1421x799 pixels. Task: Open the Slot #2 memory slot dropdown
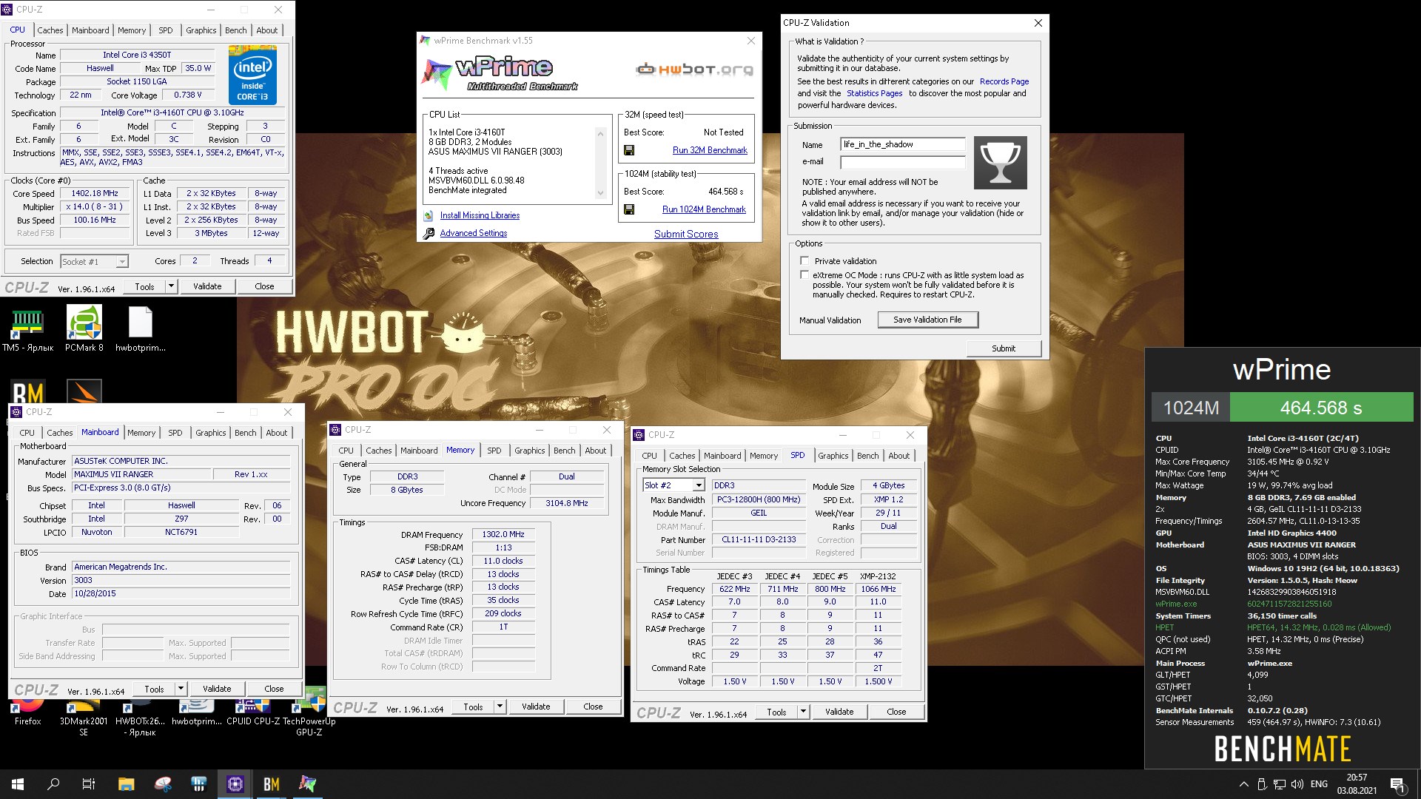coord(698,485)
